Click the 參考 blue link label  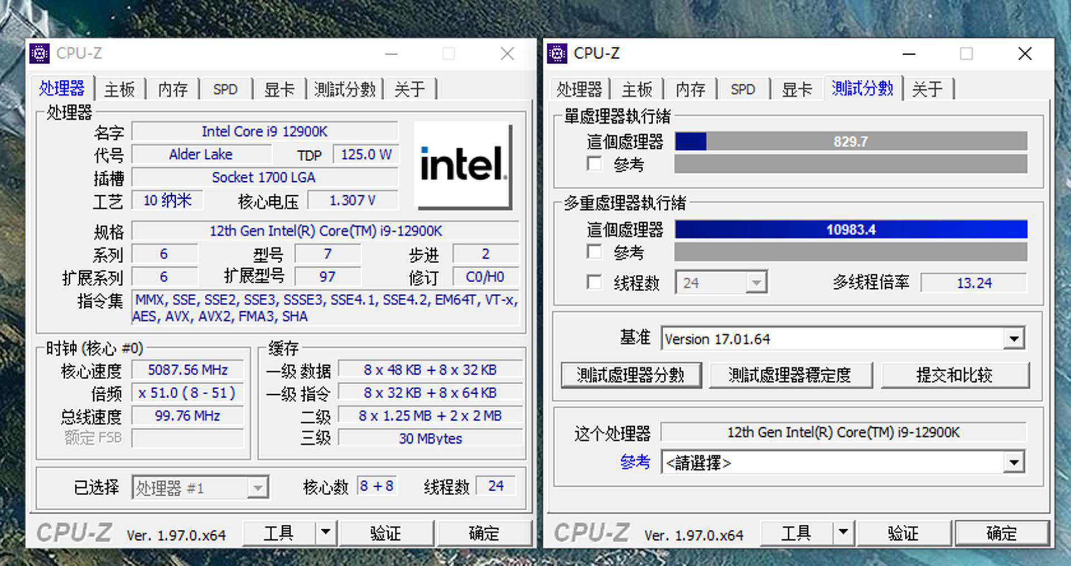[635, 462]
